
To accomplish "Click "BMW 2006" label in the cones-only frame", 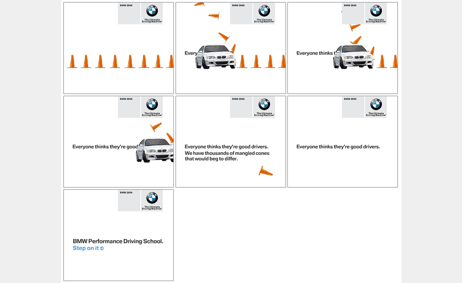I will (x=126, y=5).
